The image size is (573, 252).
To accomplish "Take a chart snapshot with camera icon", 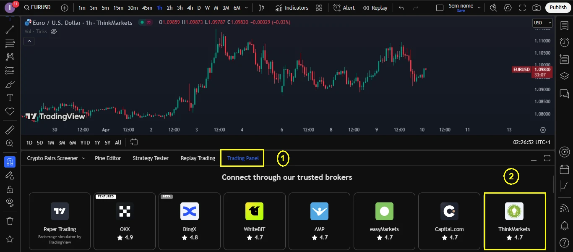I will [x=536, y=8].
